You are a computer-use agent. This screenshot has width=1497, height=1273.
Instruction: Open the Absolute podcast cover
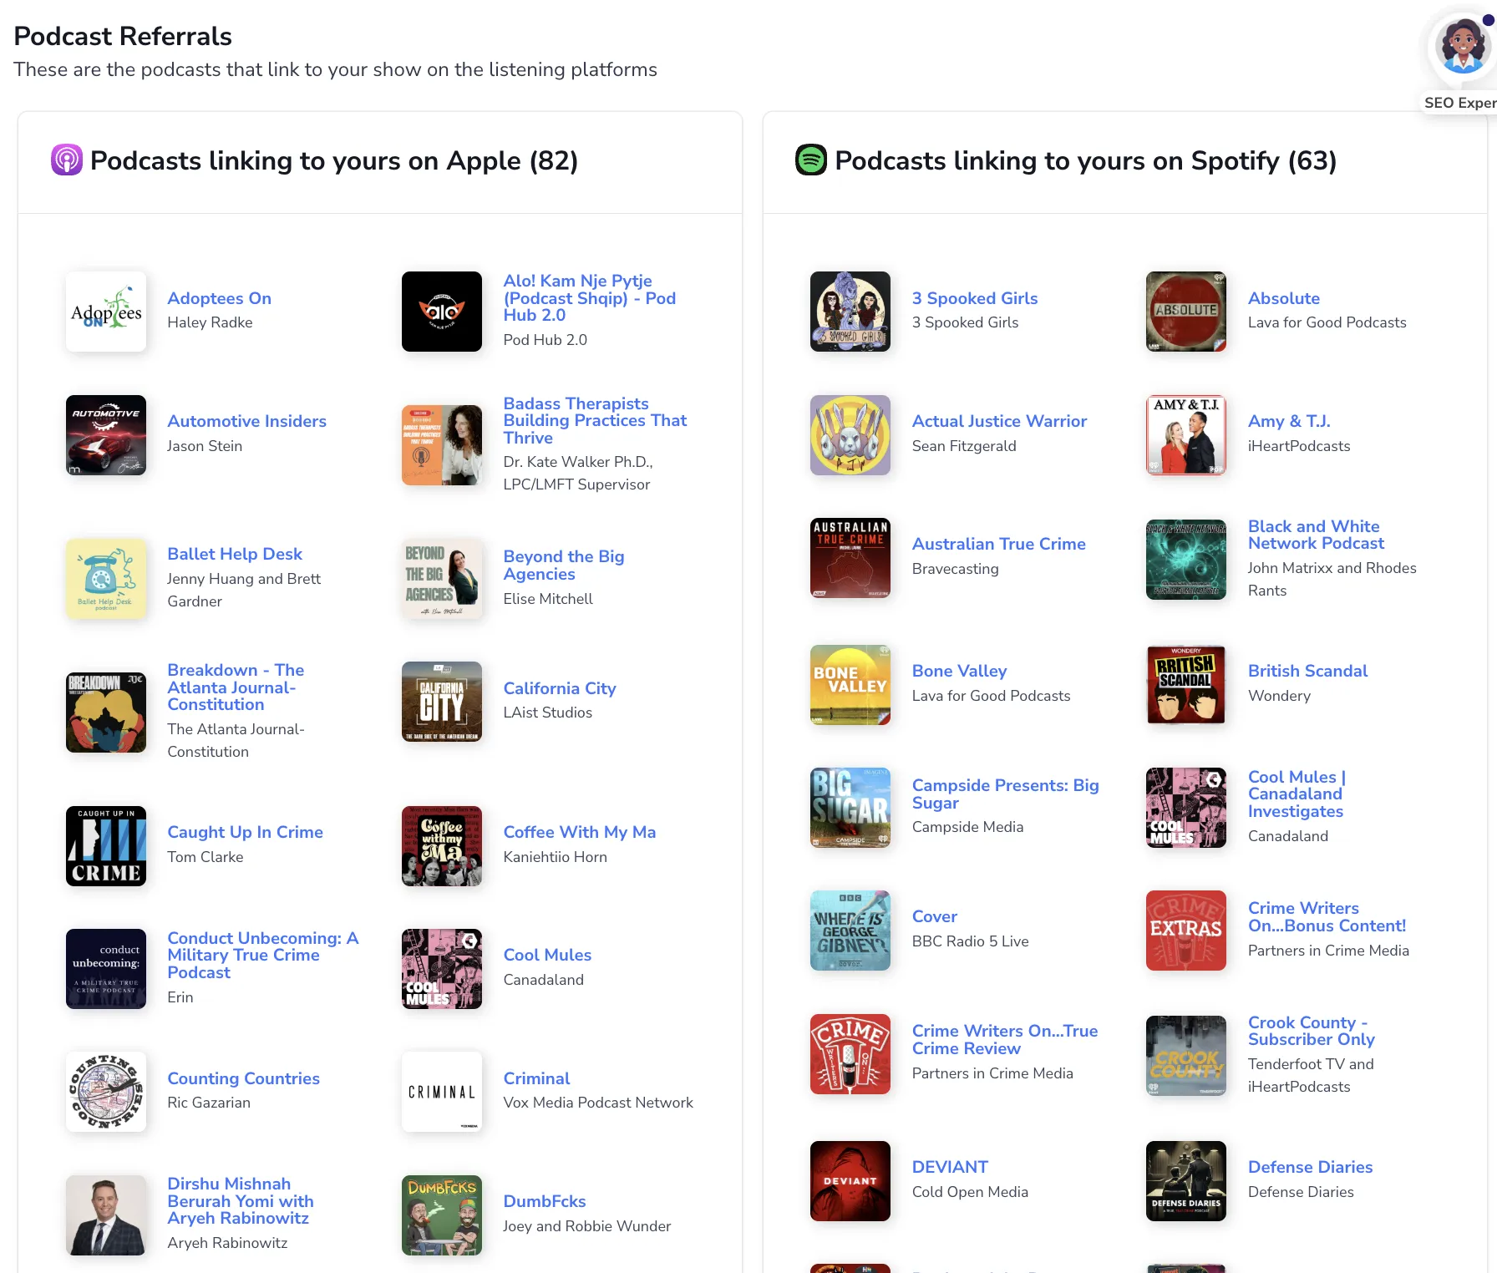point(1186,312)
